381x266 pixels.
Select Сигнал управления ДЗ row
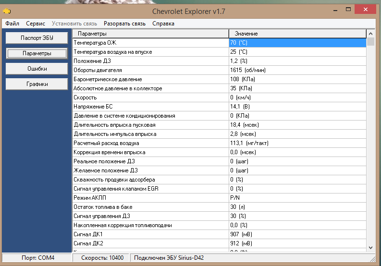(x=220, y=216)
